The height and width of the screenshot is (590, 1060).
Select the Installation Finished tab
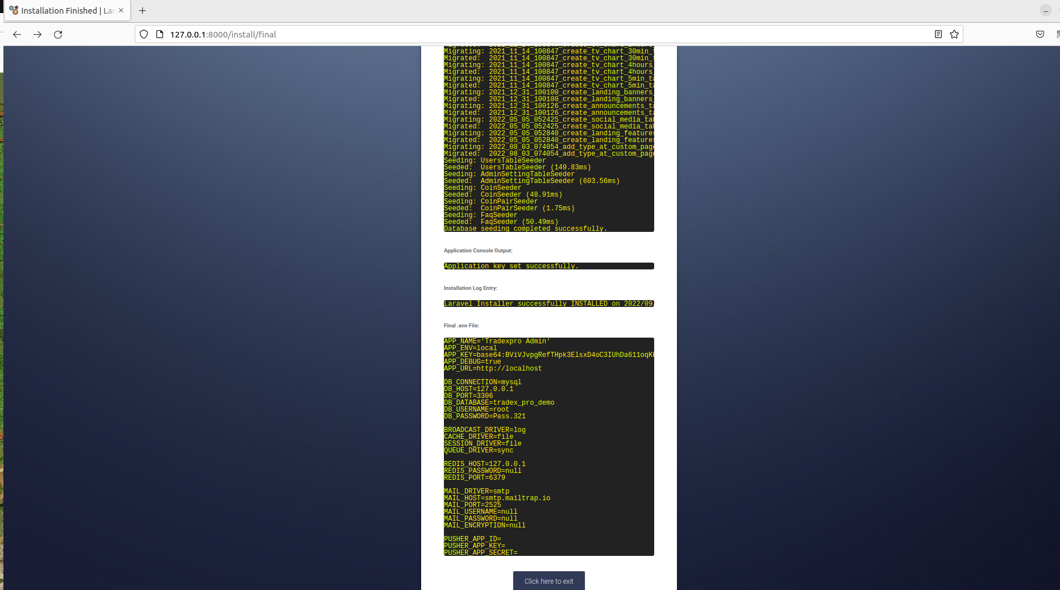point(63,11)
